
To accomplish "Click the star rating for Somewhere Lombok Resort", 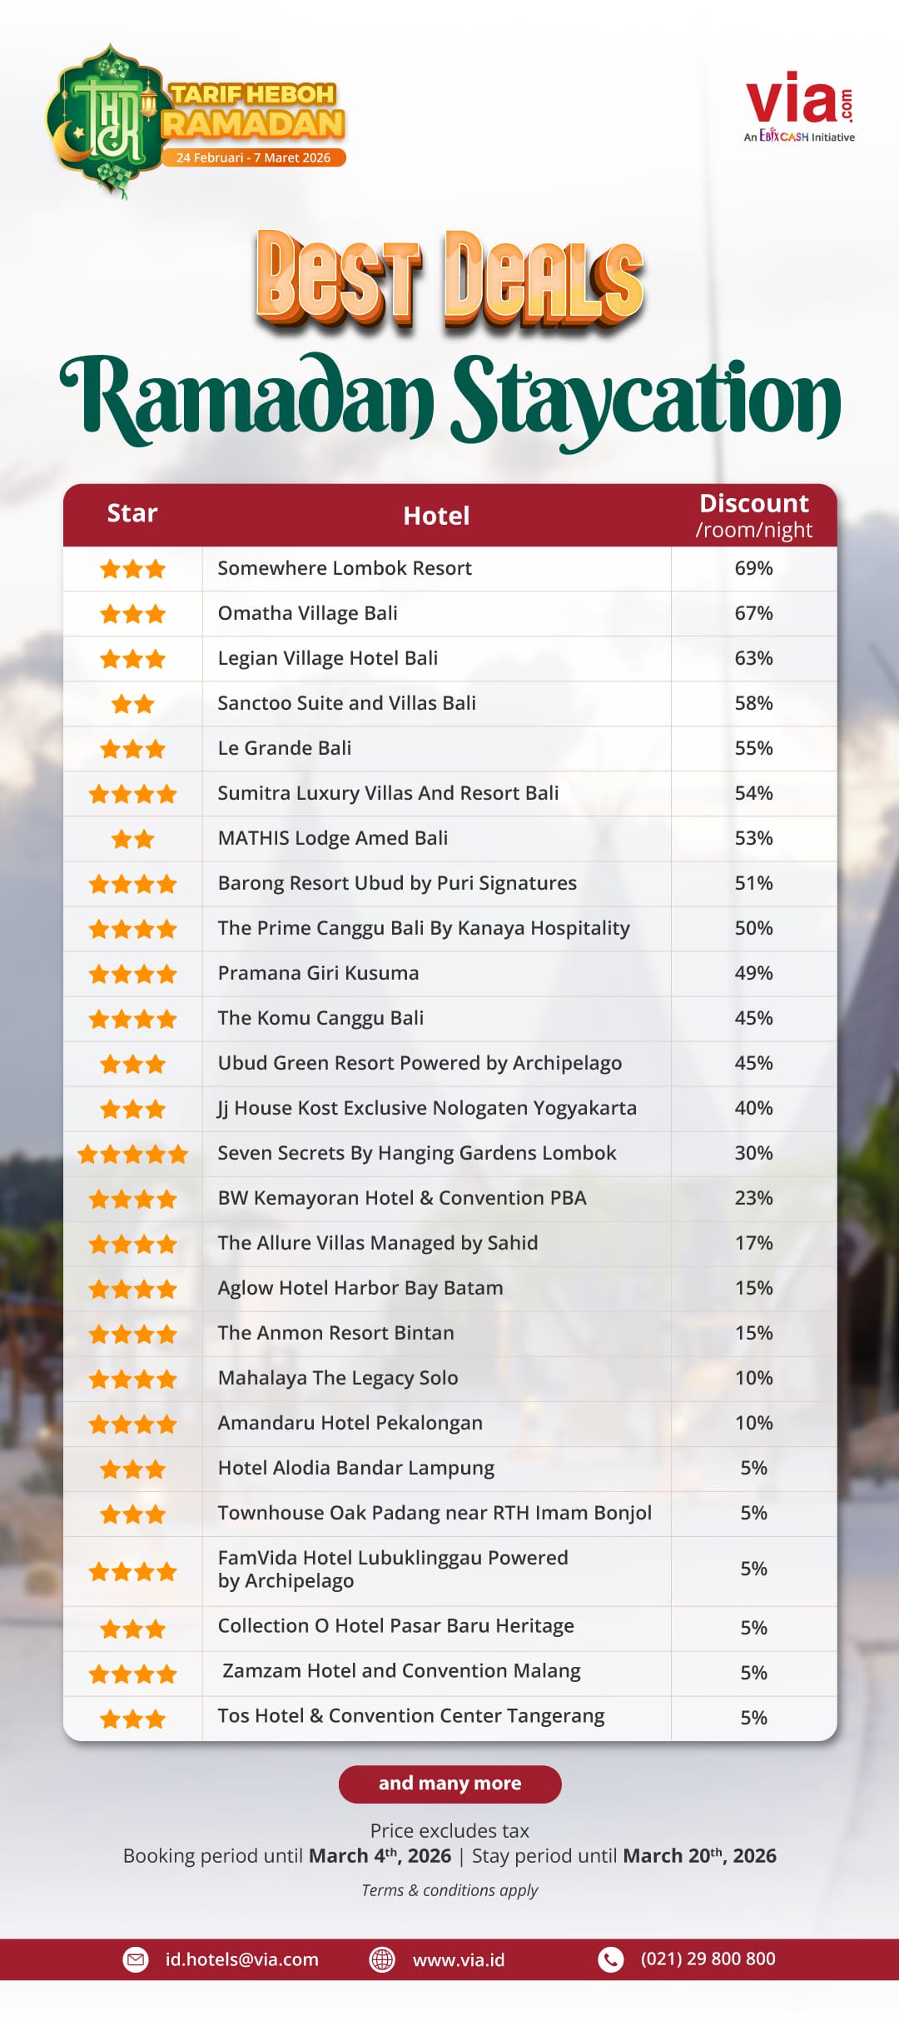I will [x=132, y=569].
